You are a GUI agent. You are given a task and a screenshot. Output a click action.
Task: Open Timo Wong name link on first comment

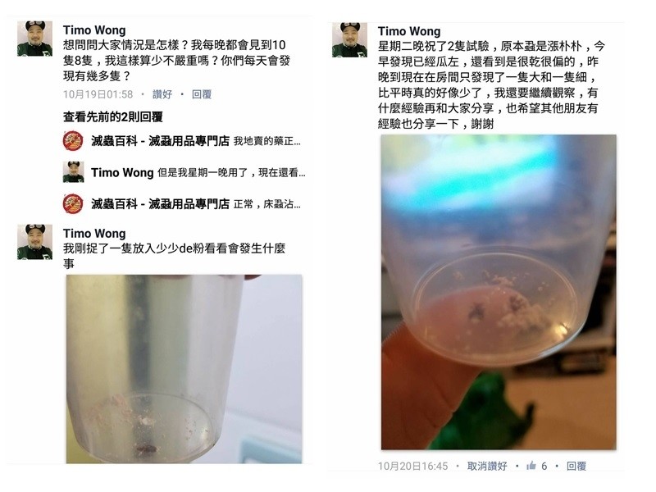(x=94, y=30)
